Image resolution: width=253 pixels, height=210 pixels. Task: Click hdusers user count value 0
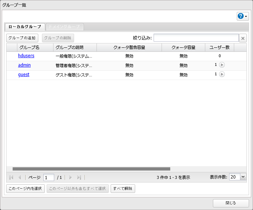(220, 56)
